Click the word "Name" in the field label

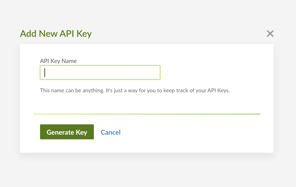click(69, 61)
